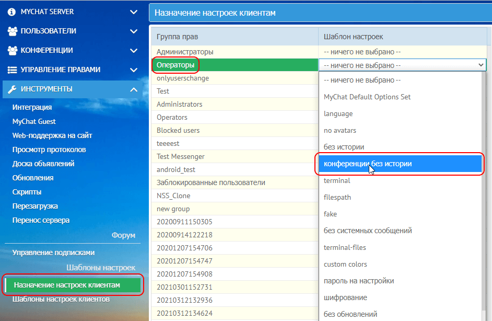
Task: Click the list icon beside Управление правами
Action: click(x=13, y=70)
